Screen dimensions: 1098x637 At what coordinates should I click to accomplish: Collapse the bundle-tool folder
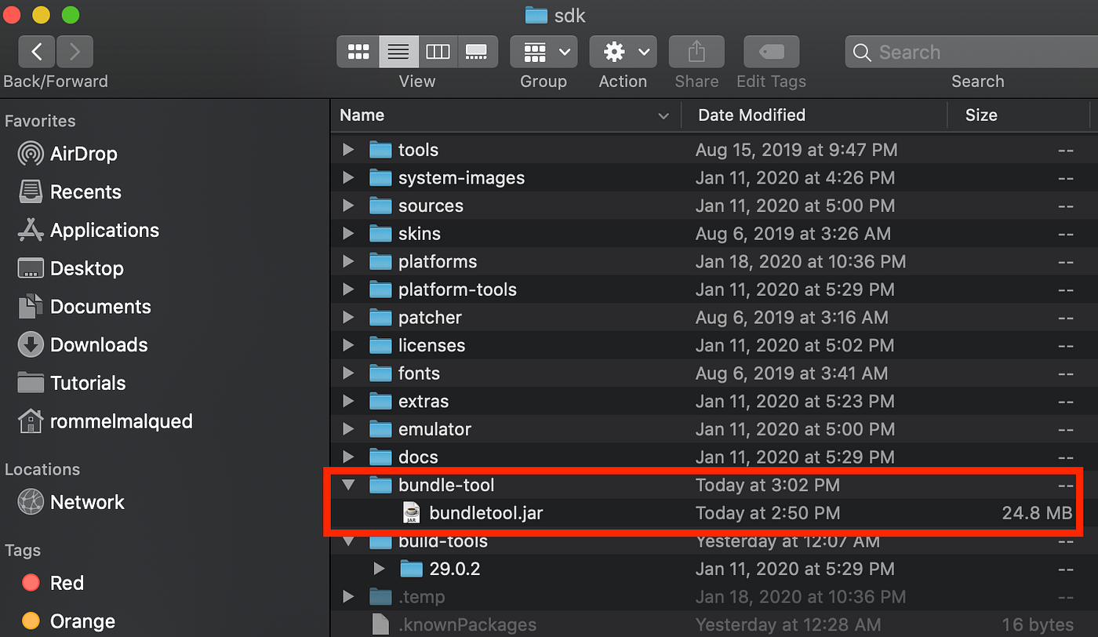click(x=348, y=485)
